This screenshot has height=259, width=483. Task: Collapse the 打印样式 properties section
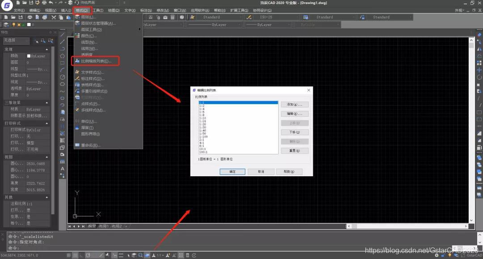click(x=47, y=123)
